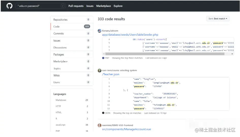Click the horizontal scrollbar under UsersTableSeeder code
The image size is (240, 137).
pyautogui.click(x=165, y=54)
